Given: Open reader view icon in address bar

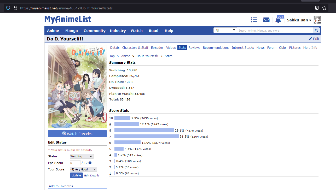Looking at the screenshot, I should (x=317, y=8).
